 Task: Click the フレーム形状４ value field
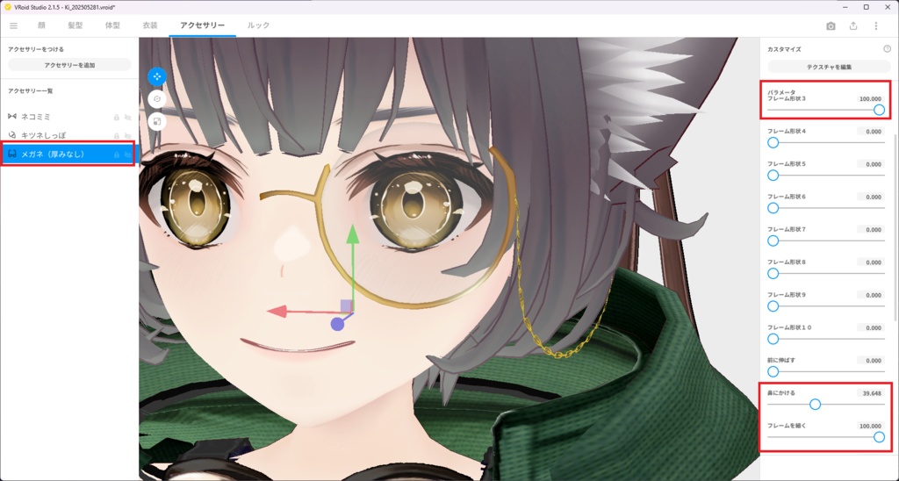point(870,132)
